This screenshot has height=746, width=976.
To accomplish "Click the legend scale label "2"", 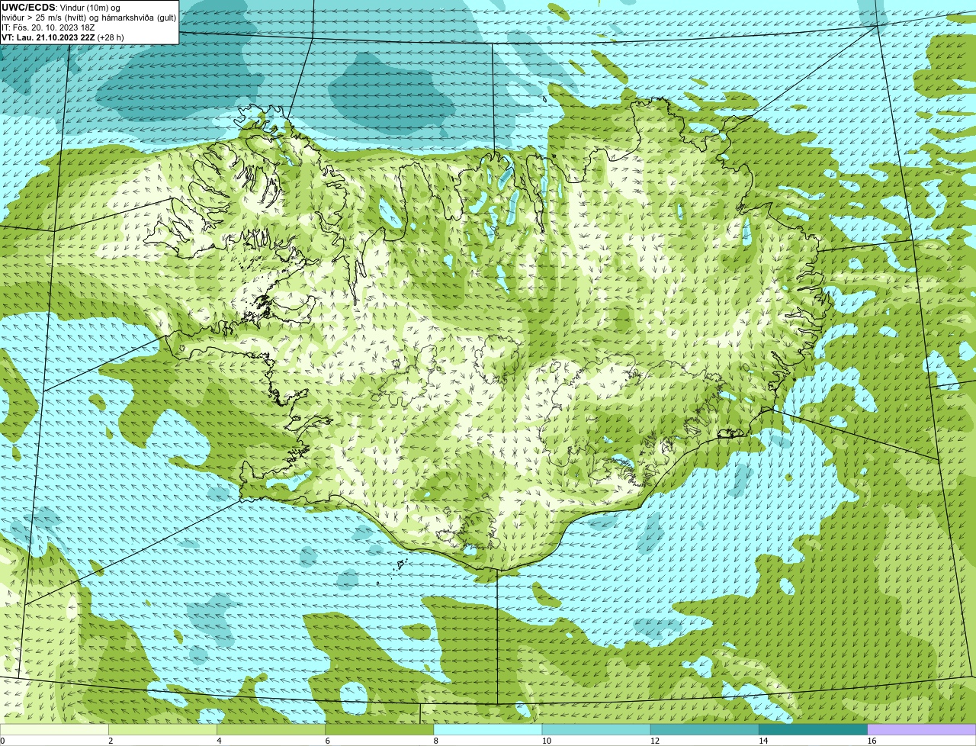I will tap(111, 741).
